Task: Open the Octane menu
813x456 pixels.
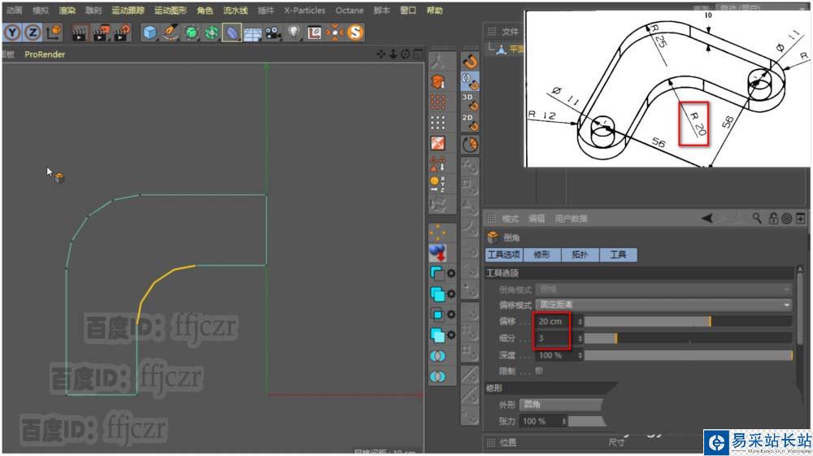Action: [x=349, y=11]
